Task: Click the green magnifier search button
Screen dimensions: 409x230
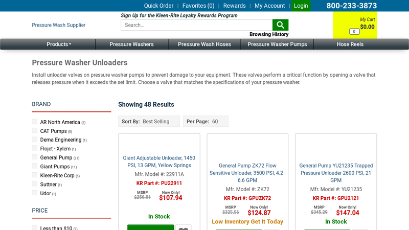Action: [x=280, y=25]
